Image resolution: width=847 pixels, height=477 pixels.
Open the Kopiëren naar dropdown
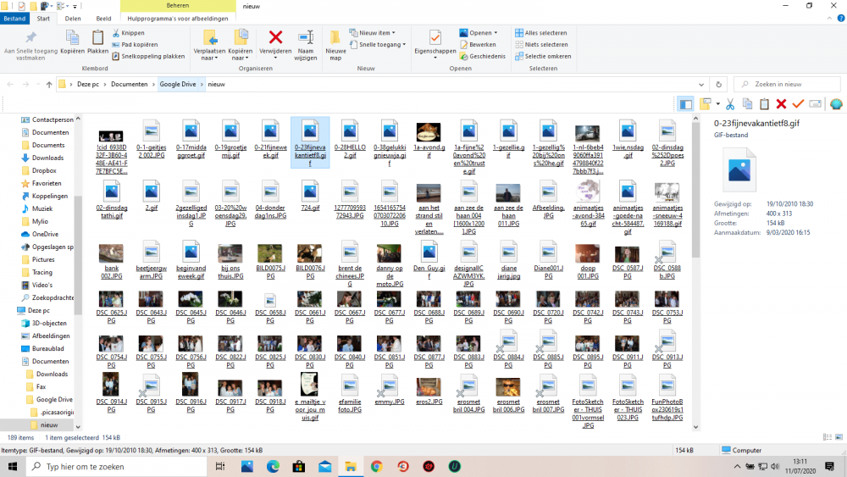pyautogui.click(x=240, y=54)
